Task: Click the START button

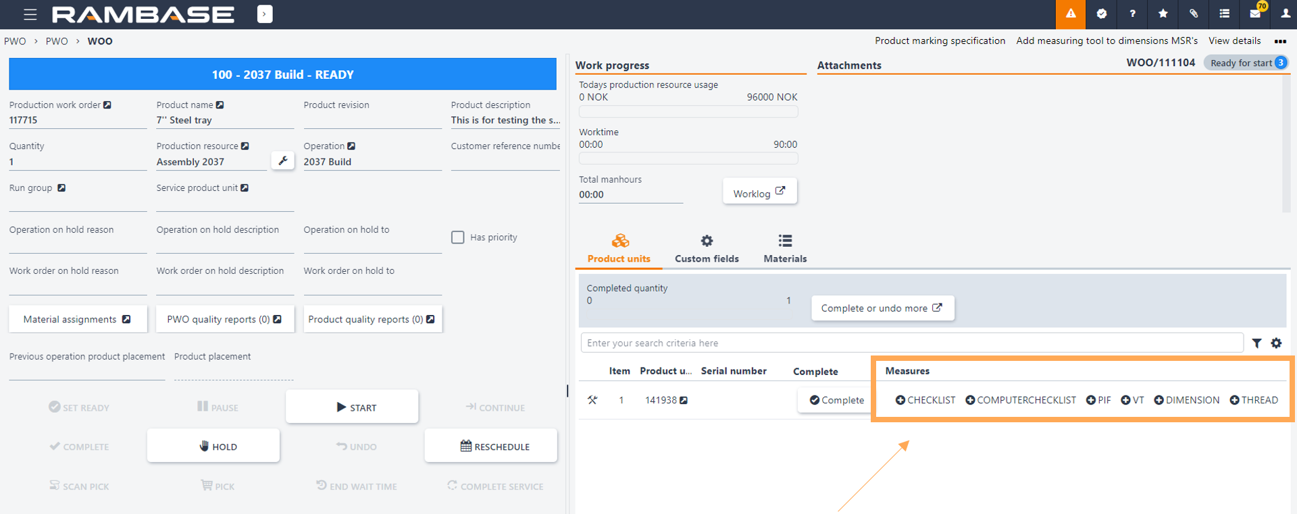Action: [x=352, y=407]
